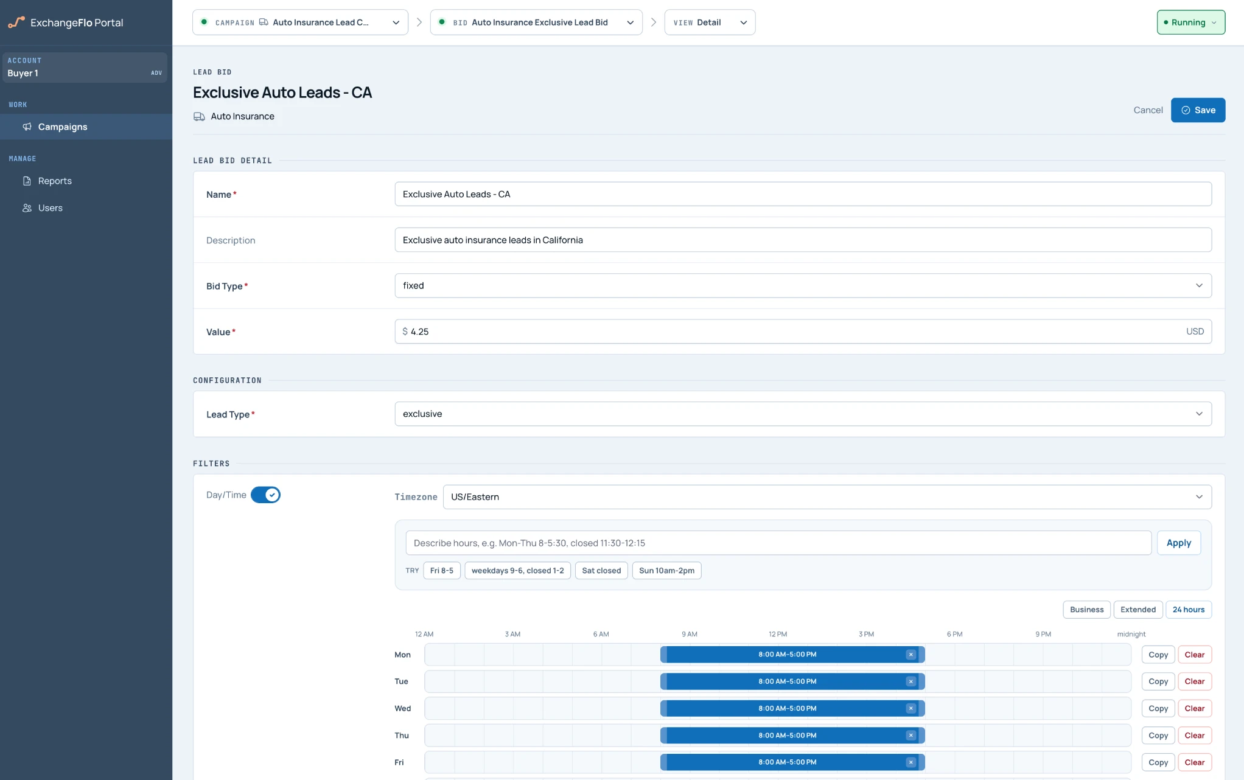Copy Wednesday's schedule

pyautogui.click(x=1158, y=708)
